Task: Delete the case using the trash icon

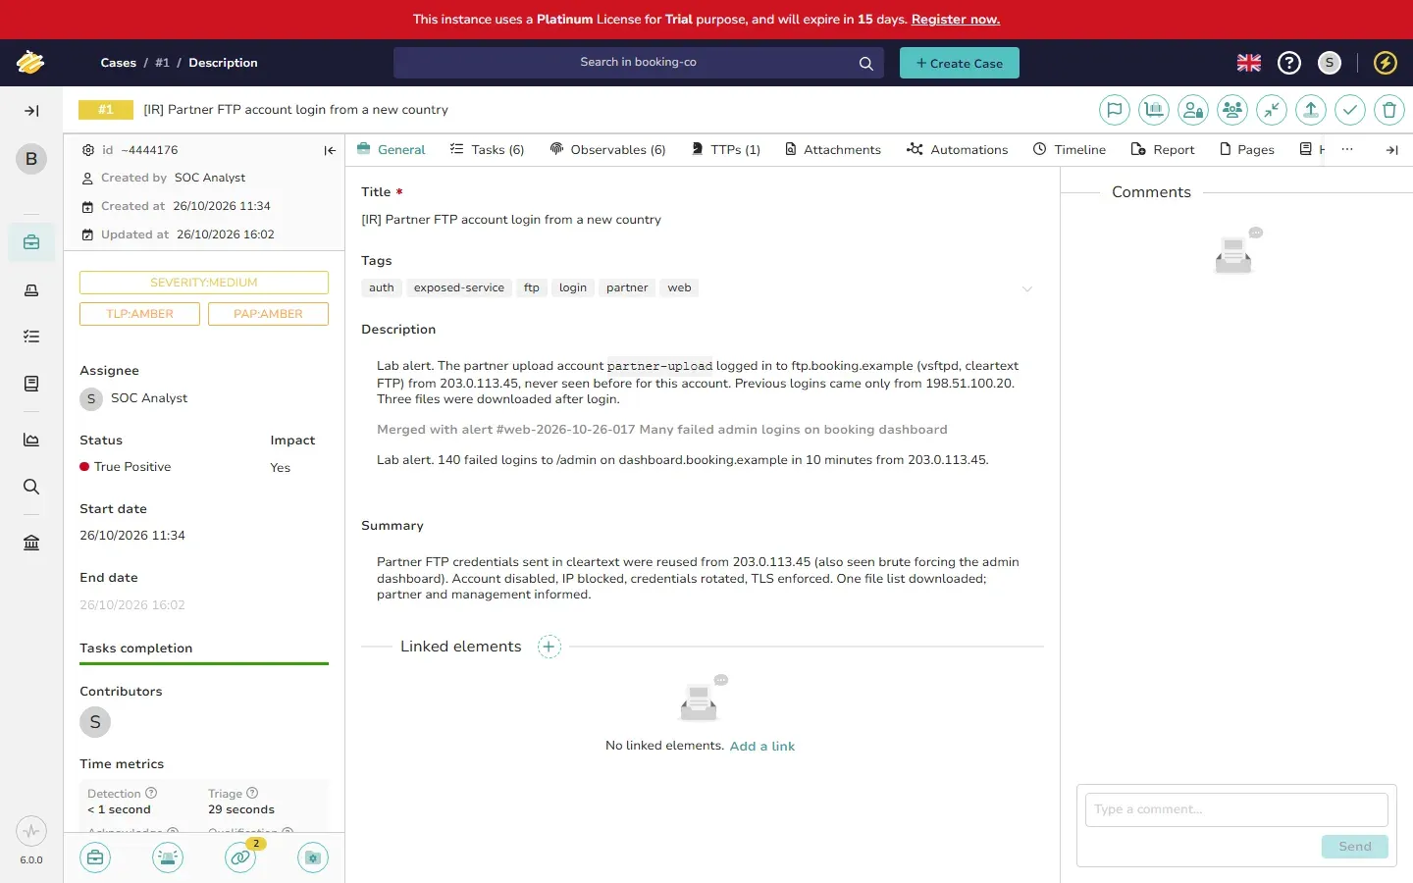Action: pyautogui.click(x=1389, y=110)
